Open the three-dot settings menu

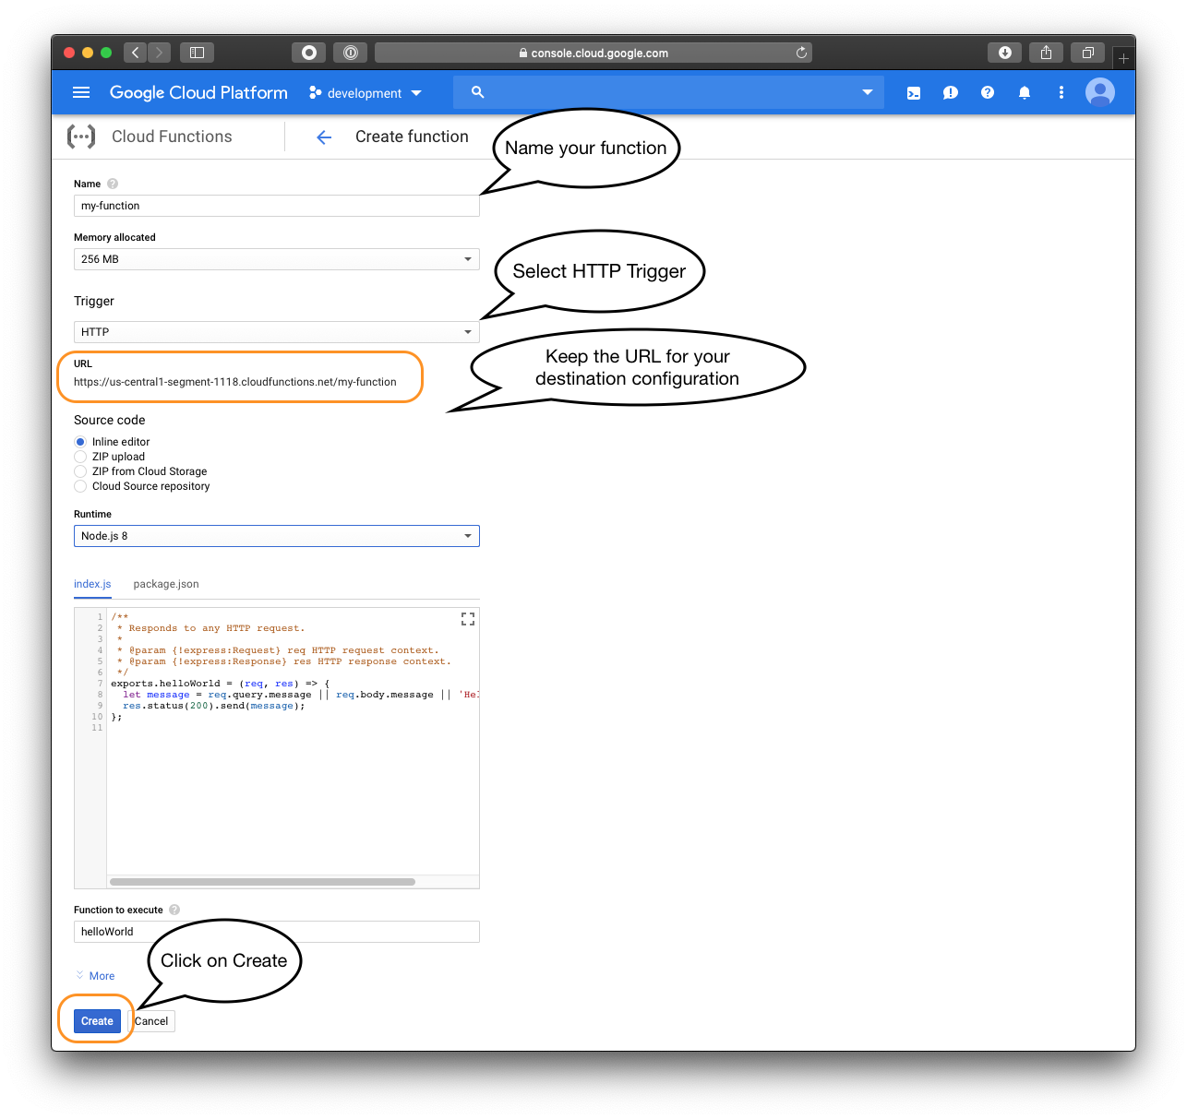pyautogui.click(x=1061, y=92)
